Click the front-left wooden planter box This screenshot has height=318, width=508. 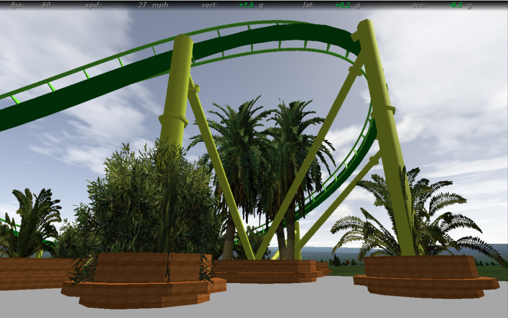145,284
